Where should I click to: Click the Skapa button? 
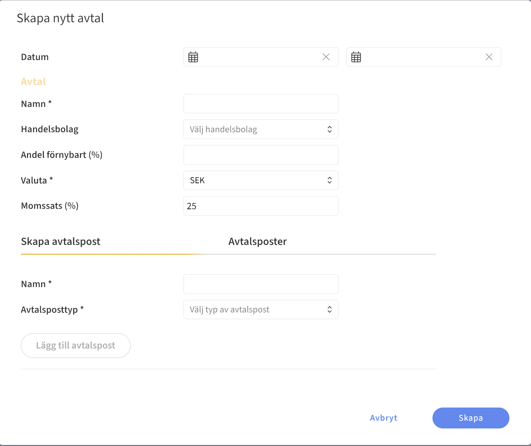coord(471,418)
